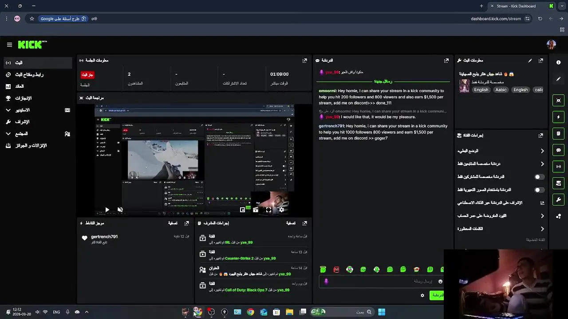Viewport: 568px width, 319px height.
Task: Open Google Chrome from taskbar
Action: pyautogui.click(x=251, y=312)
